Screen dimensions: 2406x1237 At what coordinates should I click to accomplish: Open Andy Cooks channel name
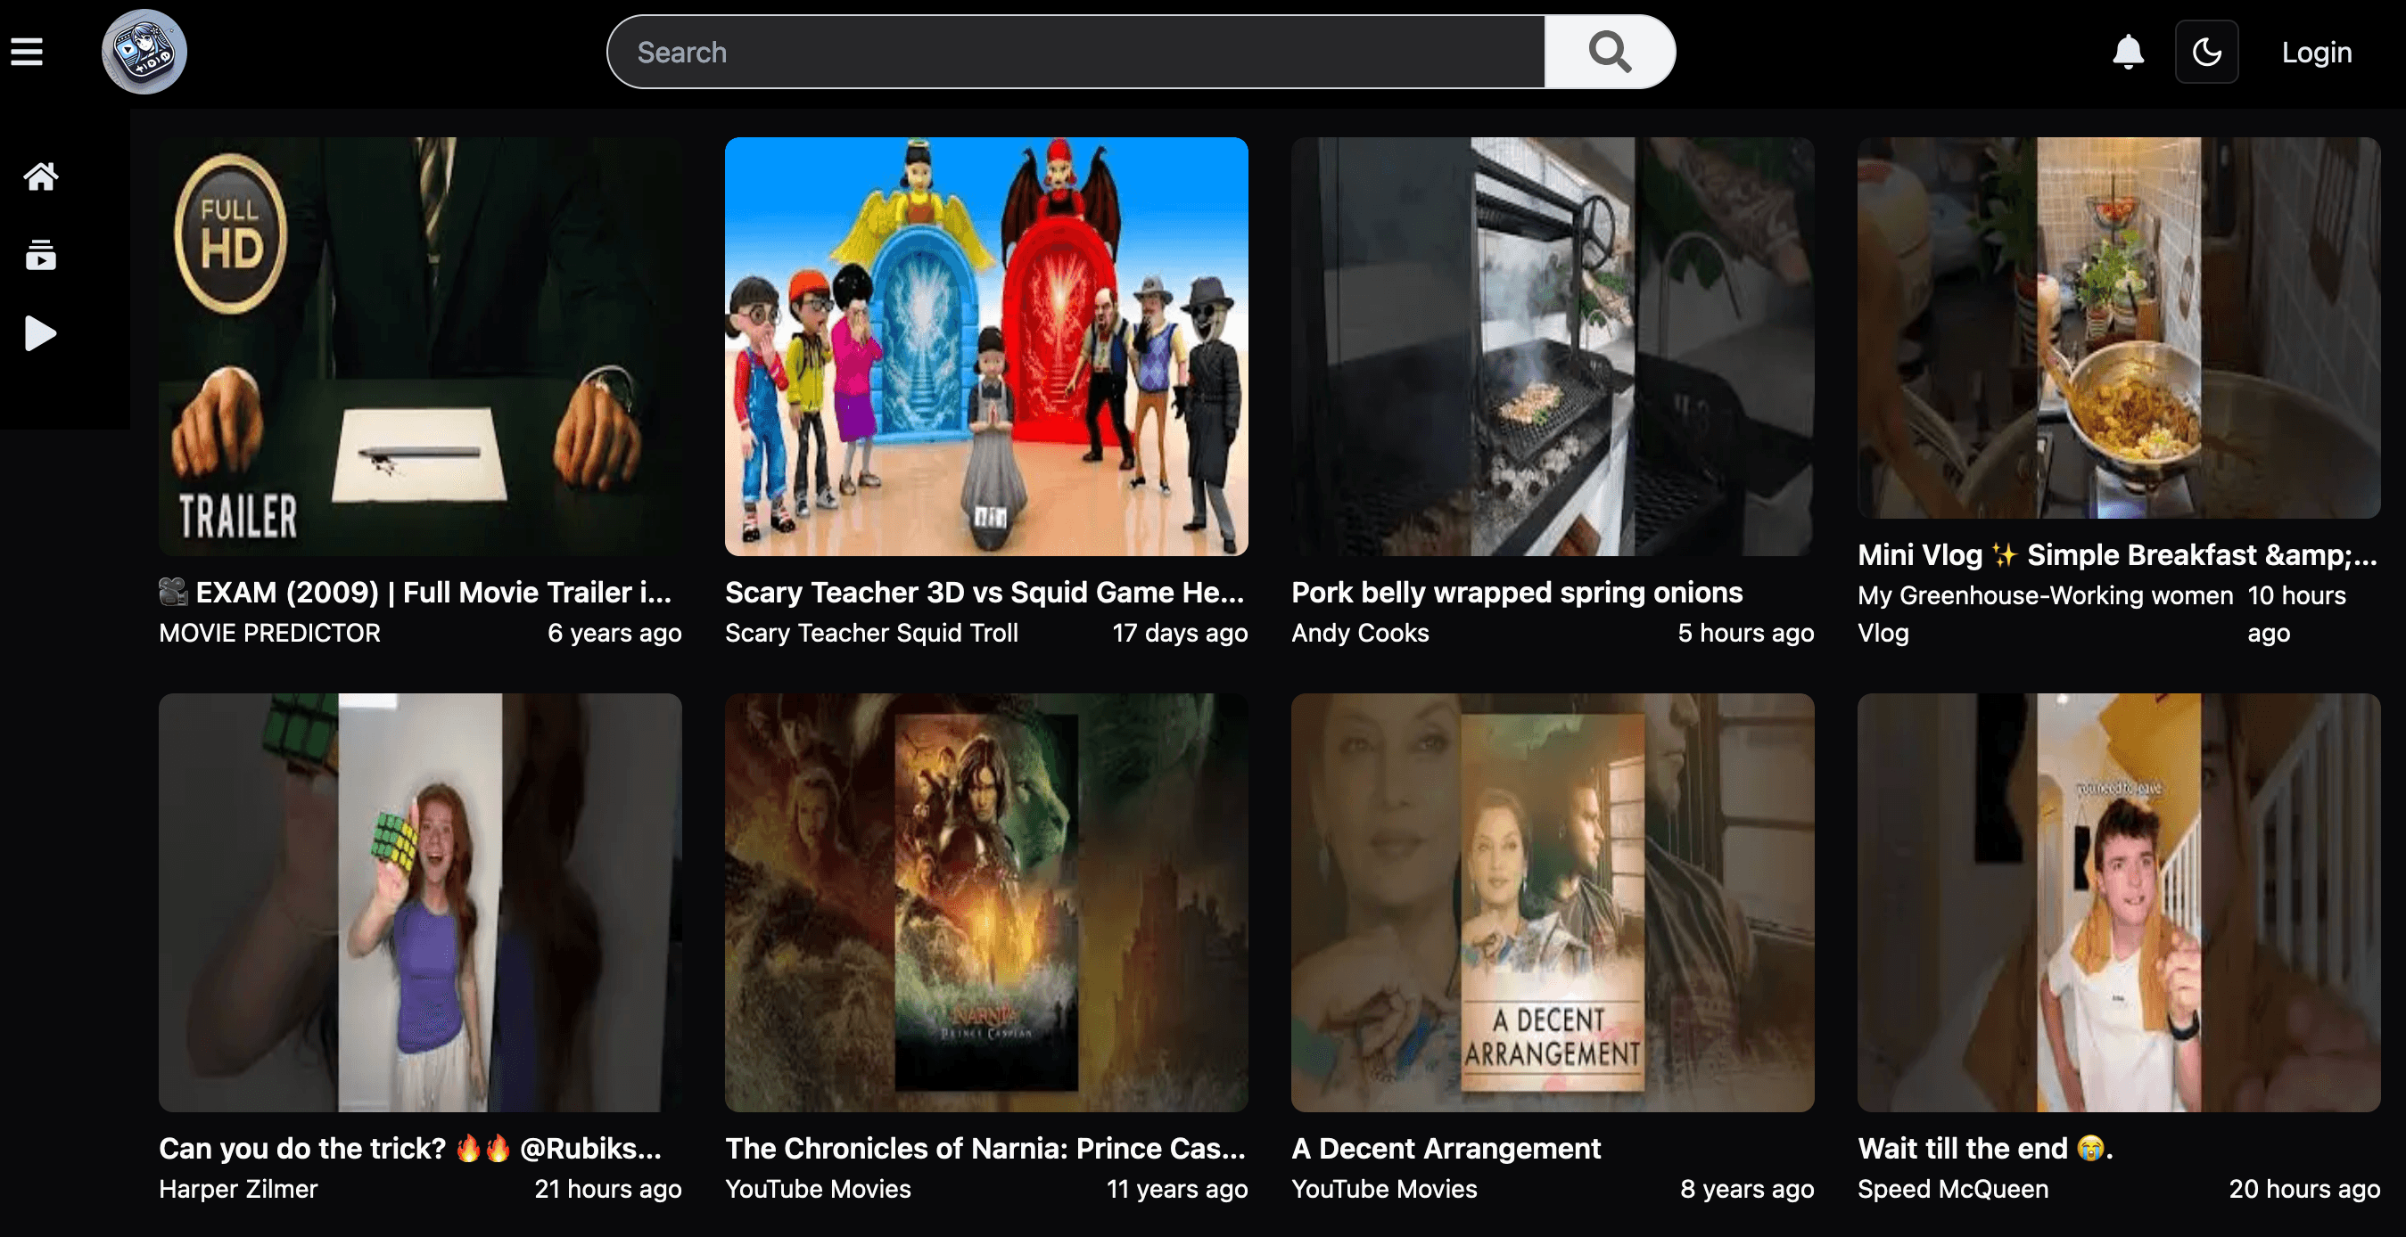[1360, 633]
